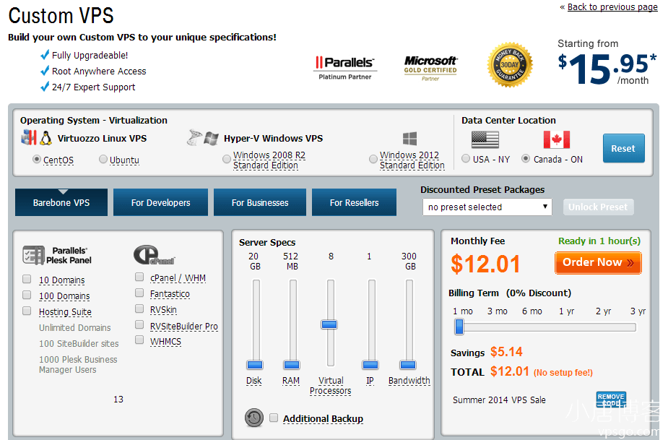Tick the RVSiteBuilder Pro checkbox
Screen dimensions: 668x440
139,325
